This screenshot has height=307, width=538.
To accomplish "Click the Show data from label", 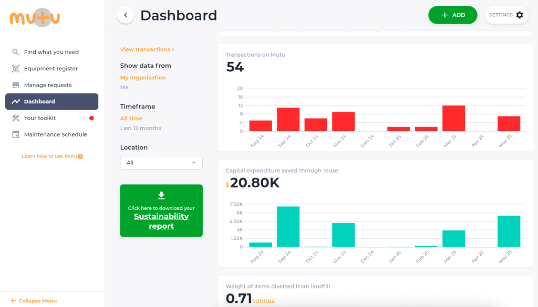I will point(146,66).
